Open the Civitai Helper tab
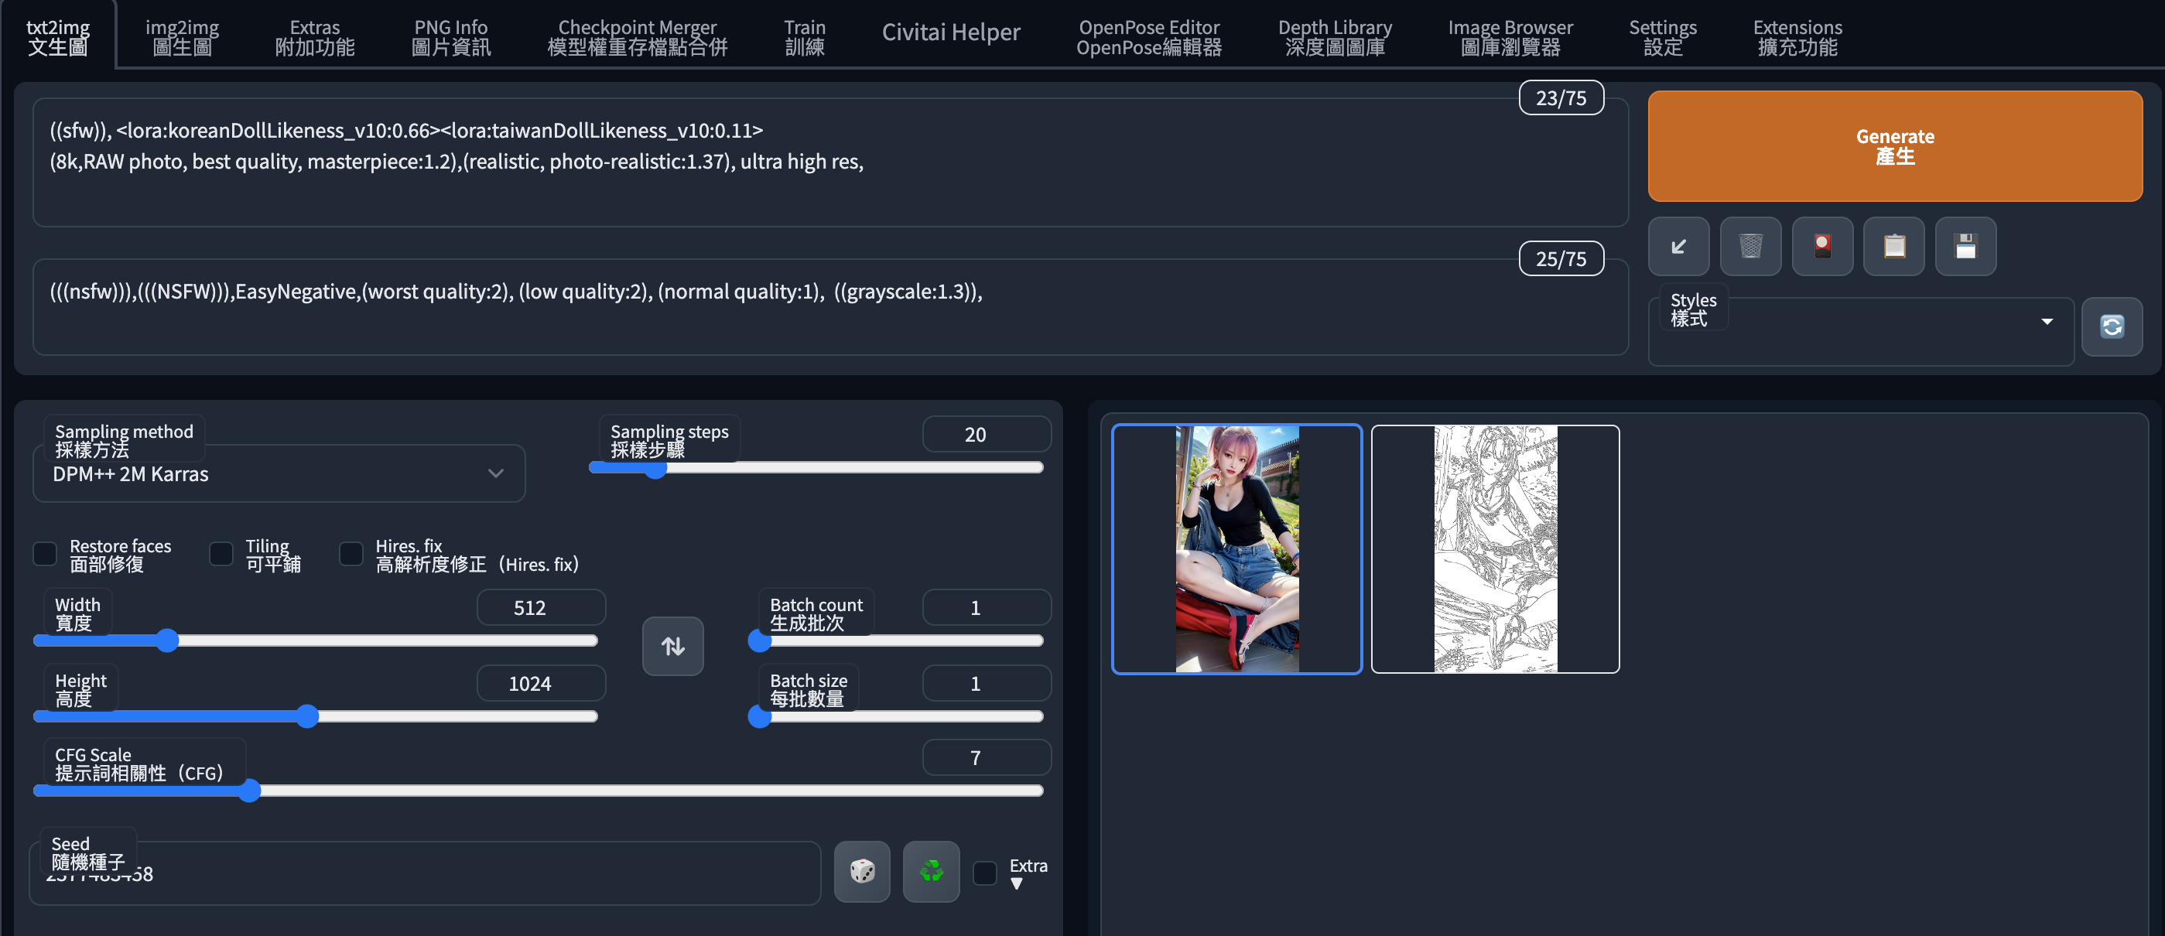Image resolution: width=2165 pixels, height=936 pixels. coord(949,32)
